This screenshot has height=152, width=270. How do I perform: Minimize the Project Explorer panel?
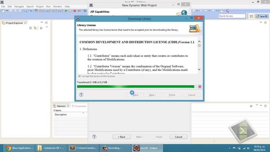click(42, 22)
